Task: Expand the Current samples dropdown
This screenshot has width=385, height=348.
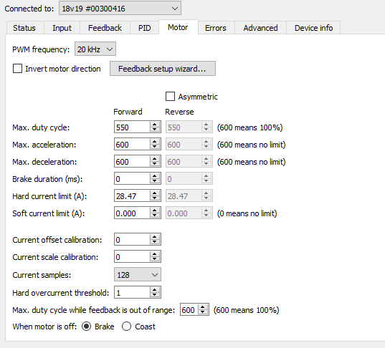Action: click(x=138, y=275)
